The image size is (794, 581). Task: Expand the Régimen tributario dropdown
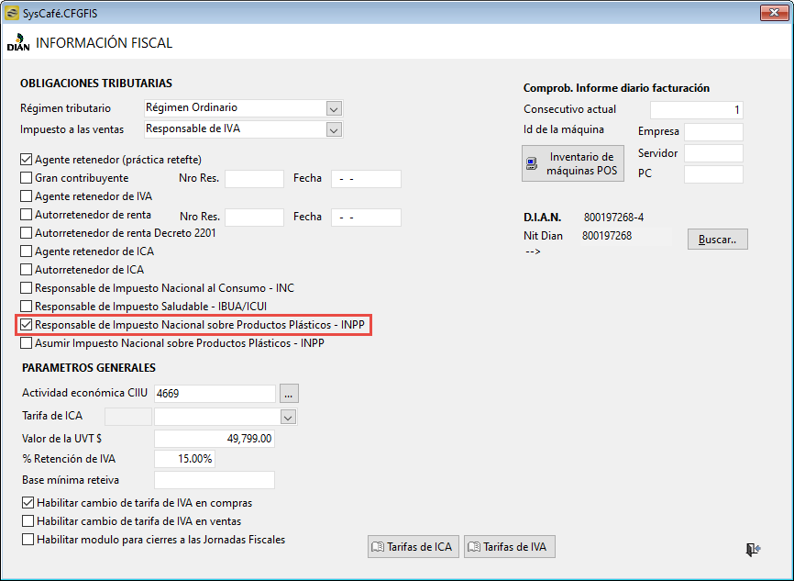tap(334, 108)
